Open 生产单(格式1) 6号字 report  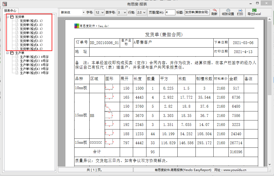(x=34, y=57)
